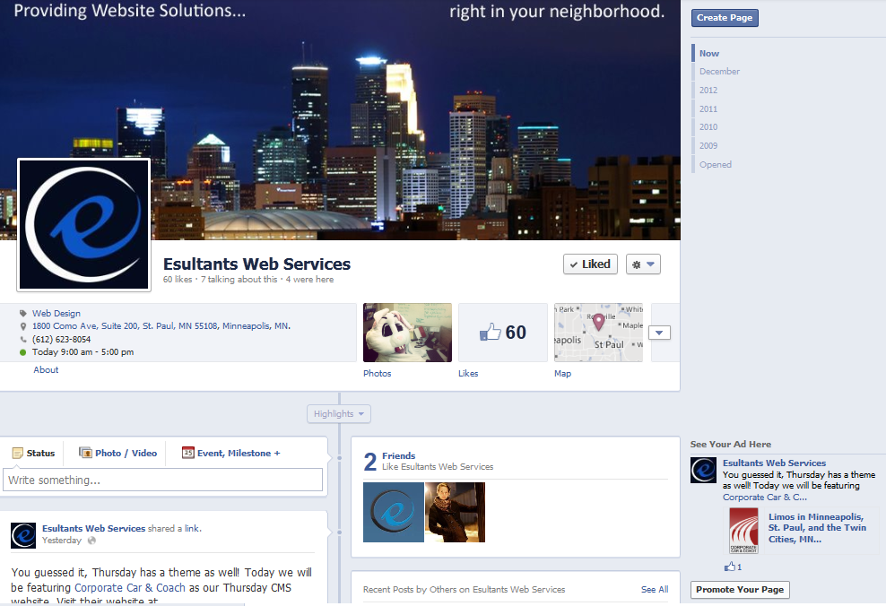This screenshot has width=886, height=606.
Task: Expand more page apps with arrow button
Action: (659, 333)
